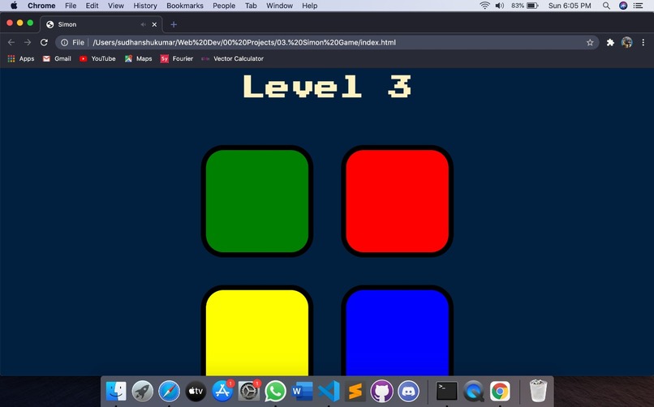Open GitHub Desktop from the Dock
This screenshot has height=407, width=654.
(382, 391)
